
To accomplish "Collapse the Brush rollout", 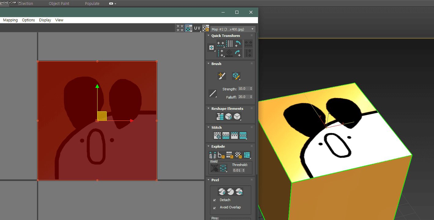I will point(208,64).
